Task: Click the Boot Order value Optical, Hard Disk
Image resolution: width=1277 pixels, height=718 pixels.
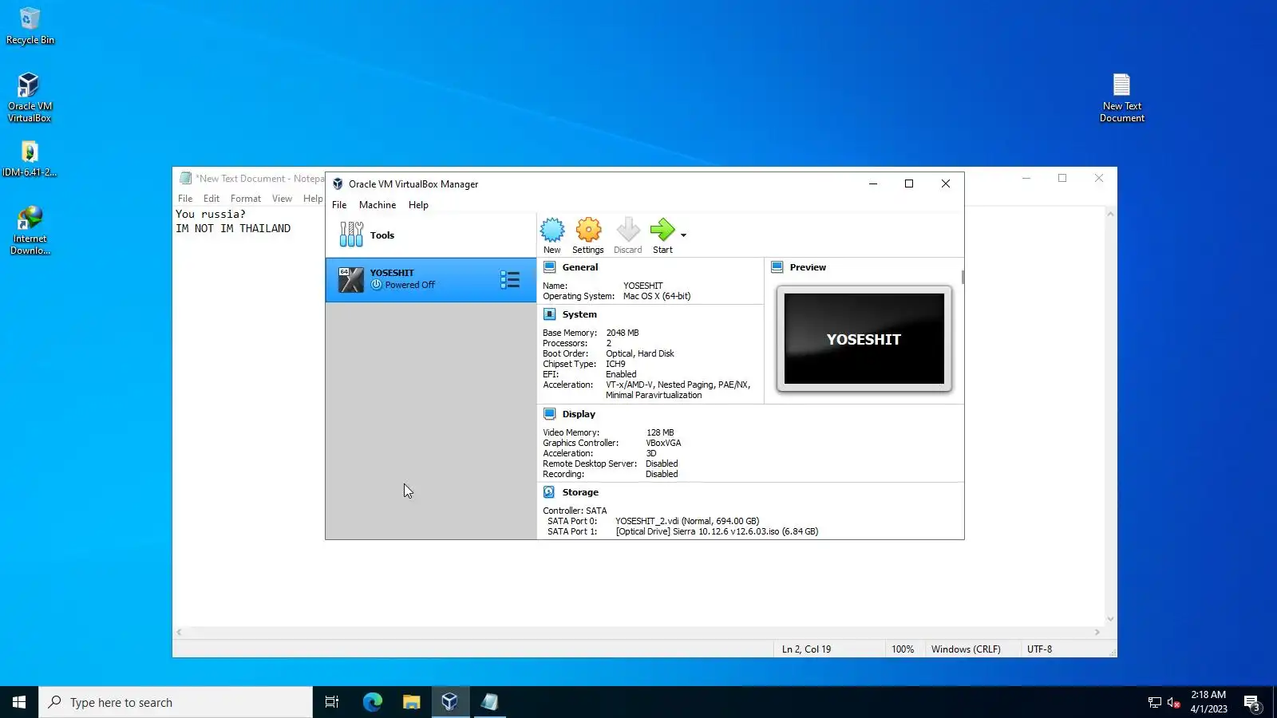Action: tap(640, 353)
